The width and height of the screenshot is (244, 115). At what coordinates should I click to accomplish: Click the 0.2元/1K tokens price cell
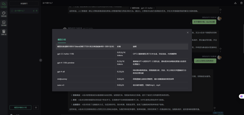point(124,63)
